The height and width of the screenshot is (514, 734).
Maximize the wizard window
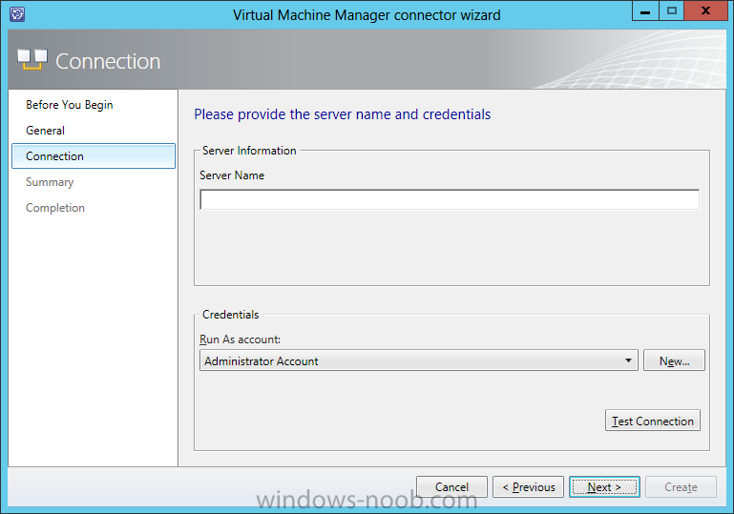(671, 10)
